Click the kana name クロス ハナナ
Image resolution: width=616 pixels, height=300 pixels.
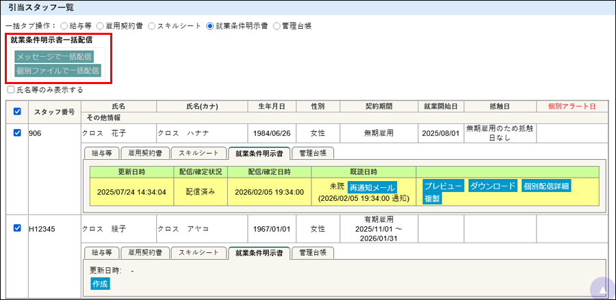click(x=183, y=133)
